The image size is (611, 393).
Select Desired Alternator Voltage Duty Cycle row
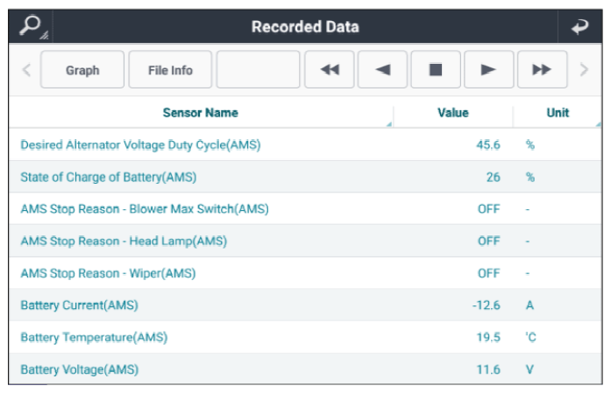(140, 145)
